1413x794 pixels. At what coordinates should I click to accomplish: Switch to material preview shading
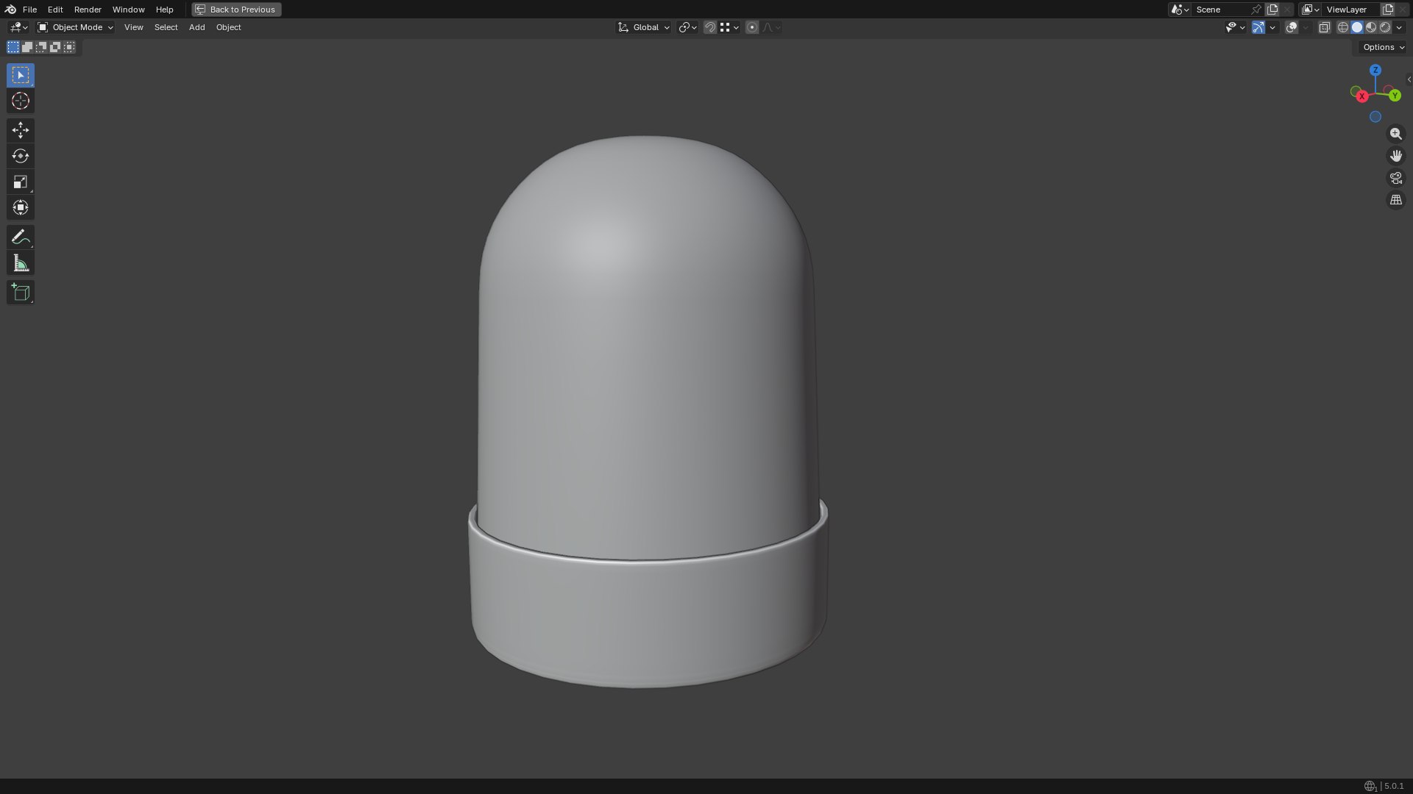tap(1371, 27)
